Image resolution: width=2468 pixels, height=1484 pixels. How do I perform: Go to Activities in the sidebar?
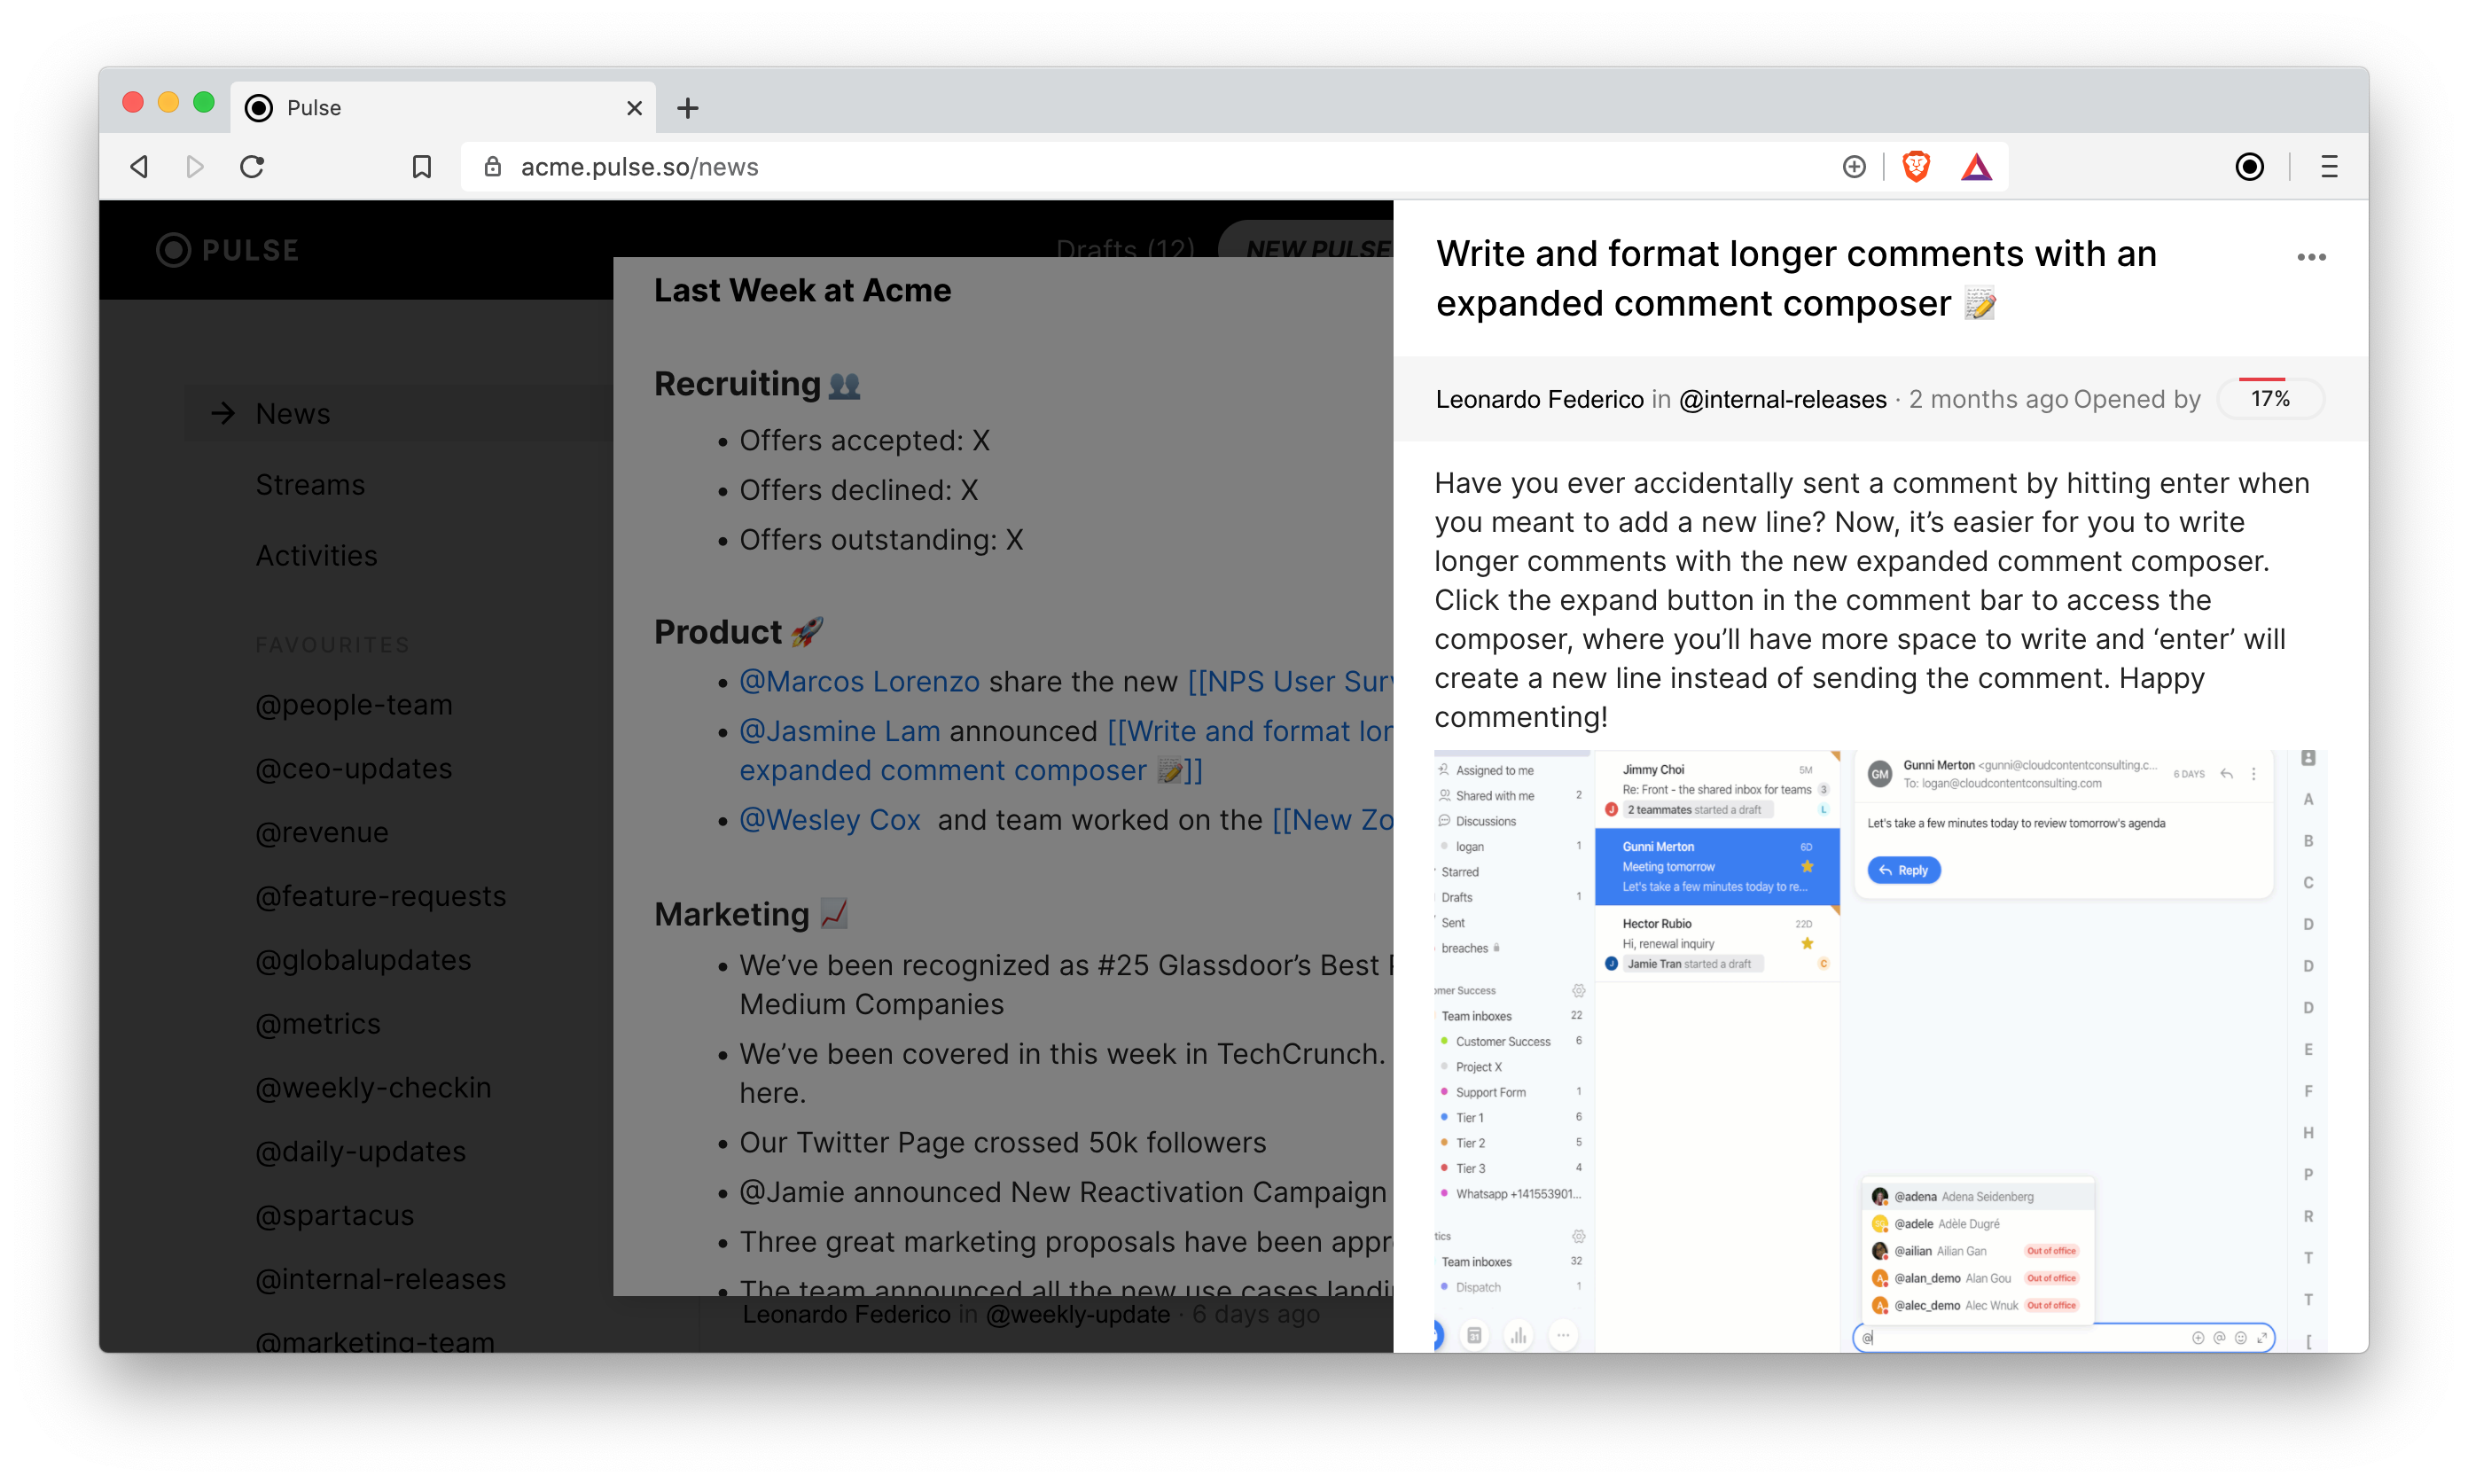click(316, 555)
